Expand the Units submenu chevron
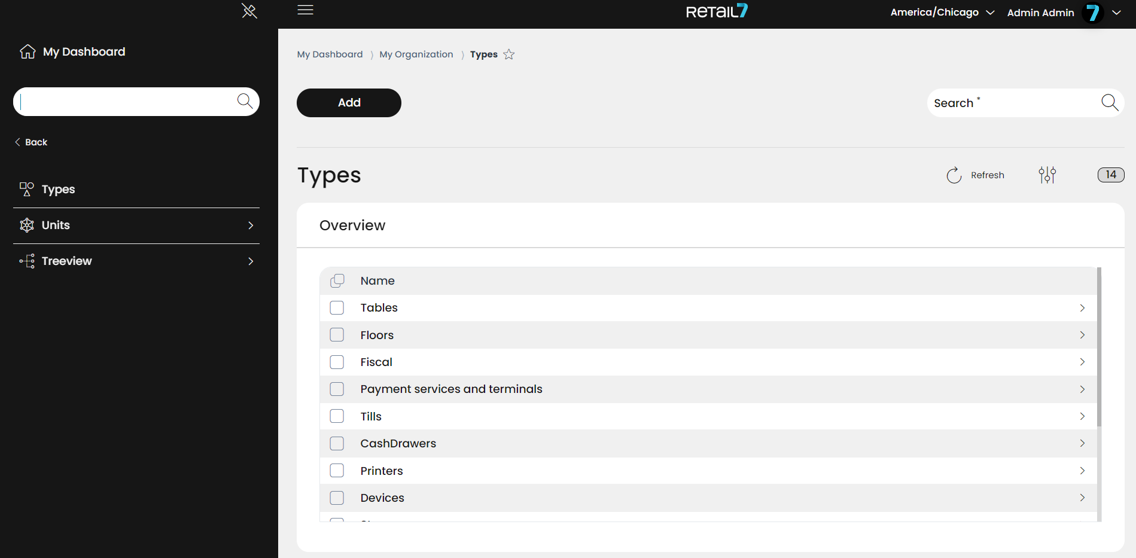 [x=251, y=225]
